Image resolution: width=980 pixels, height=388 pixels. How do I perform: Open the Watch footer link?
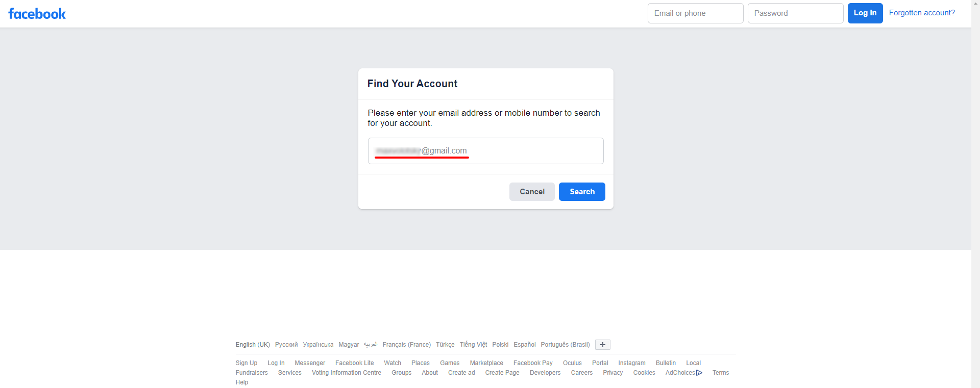[x=393, y=363]
